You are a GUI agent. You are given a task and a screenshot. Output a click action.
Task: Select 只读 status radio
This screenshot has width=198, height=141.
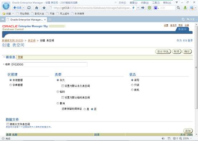[x=132, y=85]
